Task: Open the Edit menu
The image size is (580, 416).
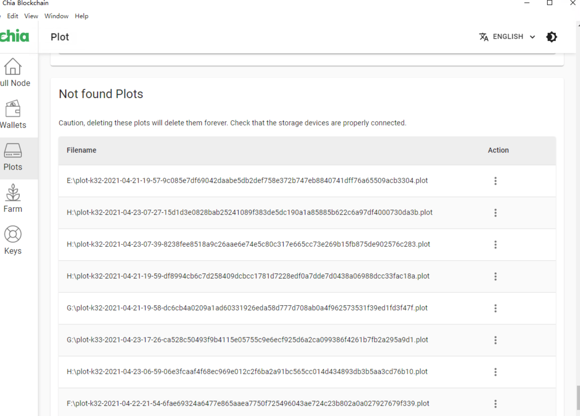Action: click(13, 16)
